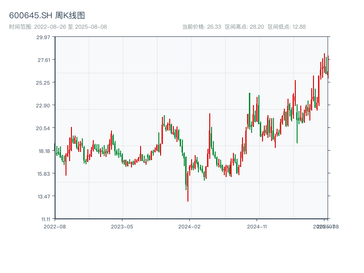Screen dimensions: 364x273
Task: Click the 2022-08 x-axis date label
Action: click(55, 226)
